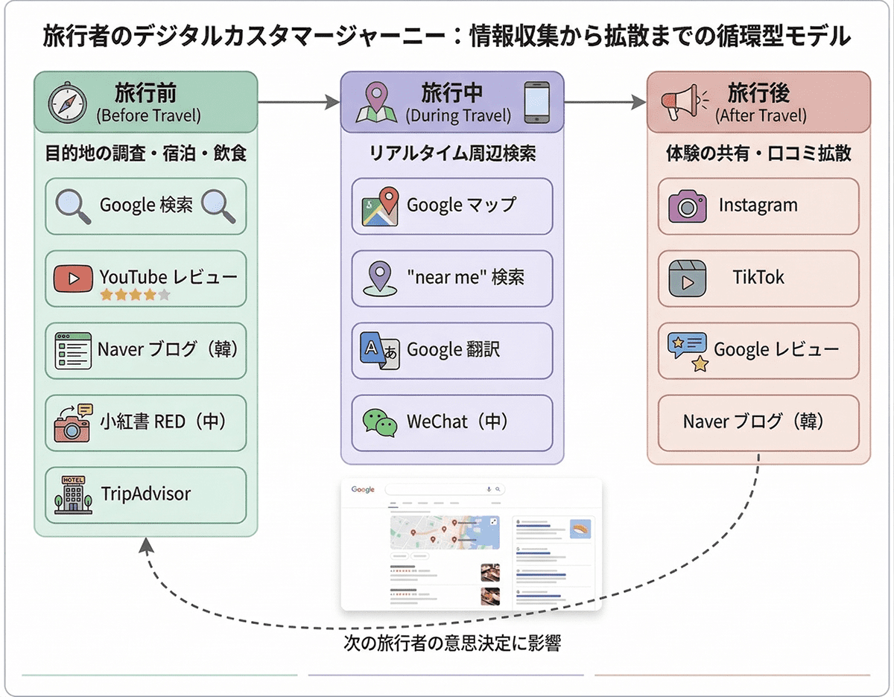Click the TripAdvisor hotel building icon

point(73,494)
